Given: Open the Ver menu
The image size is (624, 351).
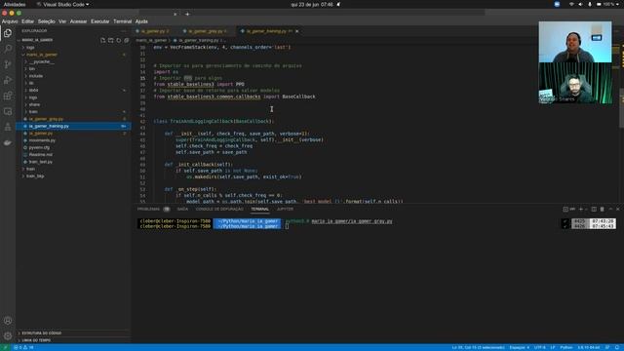Looking at the screenshot, I should 62,21.
